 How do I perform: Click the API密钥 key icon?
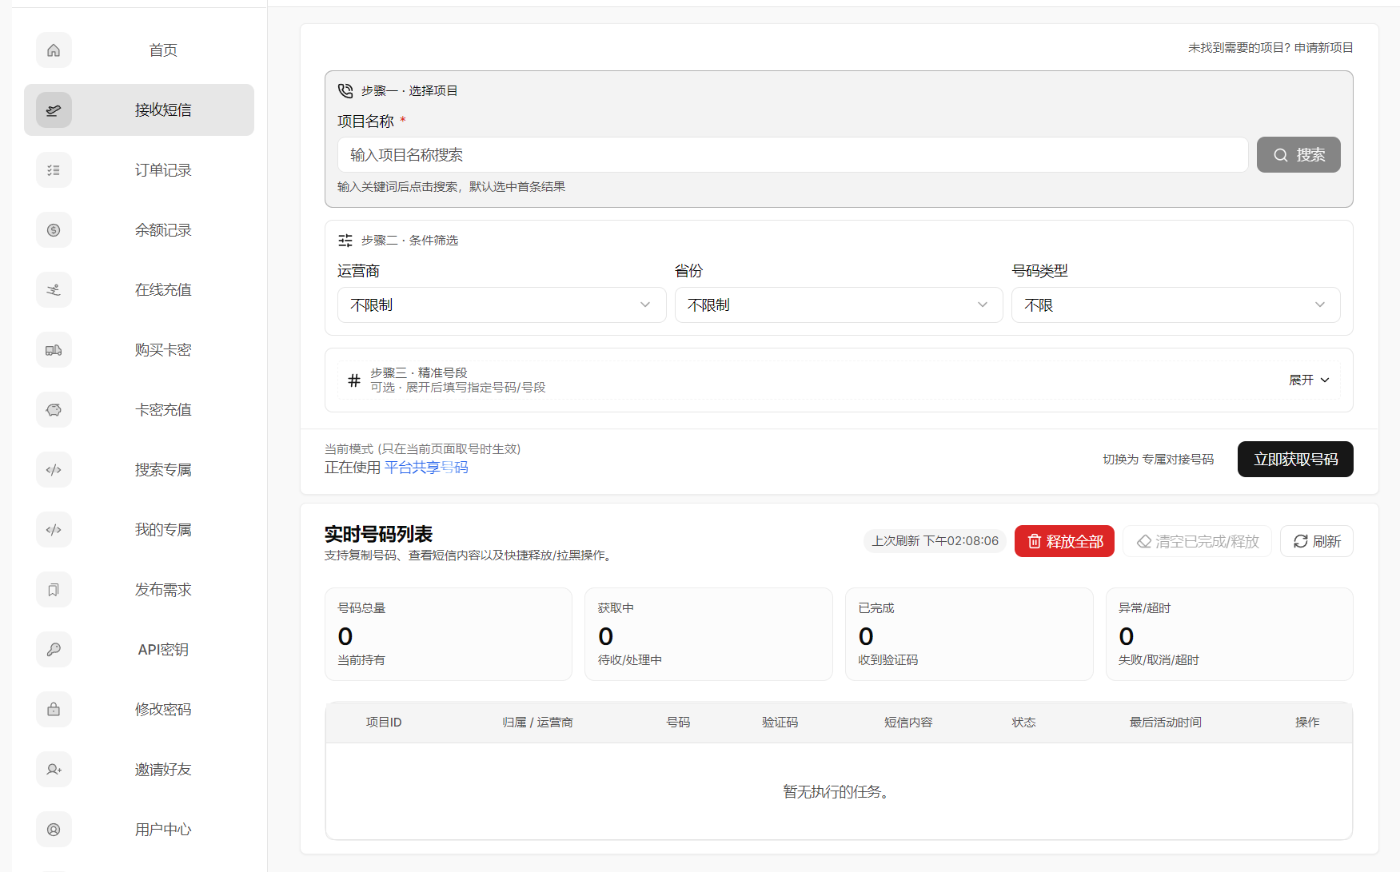click(54, 649)
